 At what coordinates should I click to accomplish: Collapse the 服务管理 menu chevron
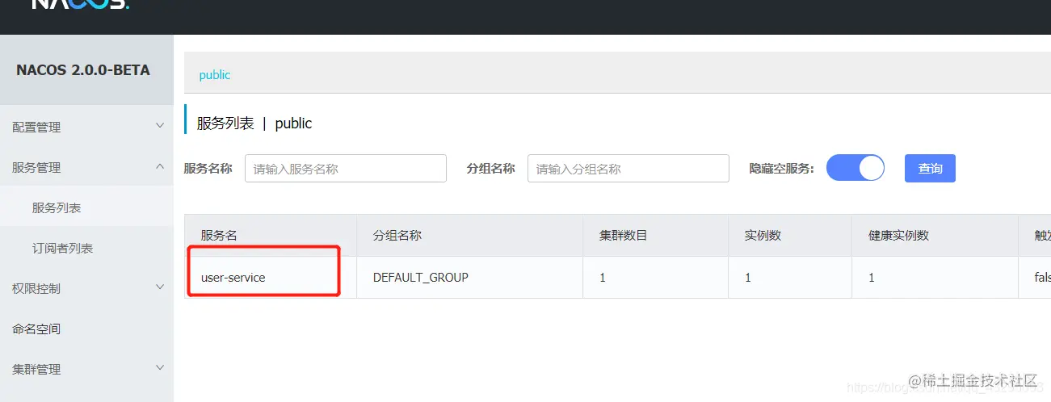pos(160,166)
